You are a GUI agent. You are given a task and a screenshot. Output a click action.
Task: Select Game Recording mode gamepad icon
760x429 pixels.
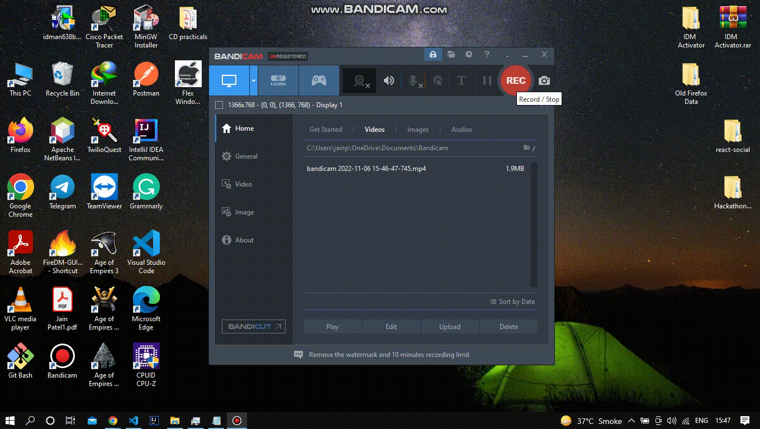[319, 80]
